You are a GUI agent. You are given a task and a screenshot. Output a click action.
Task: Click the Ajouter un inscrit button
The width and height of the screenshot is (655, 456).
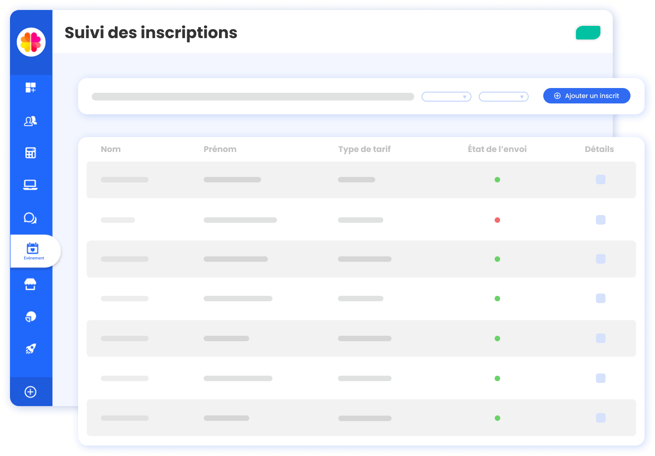click(x=586, y=96)
